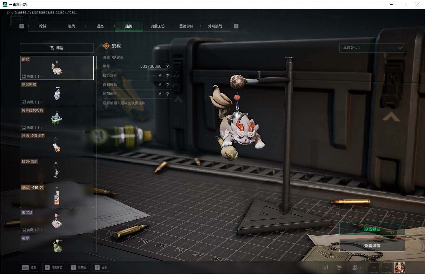Click the player avatar in bottom right
The width and height of the screenshot is (425, 274).
pyautogui.click(x=399, y=268)
